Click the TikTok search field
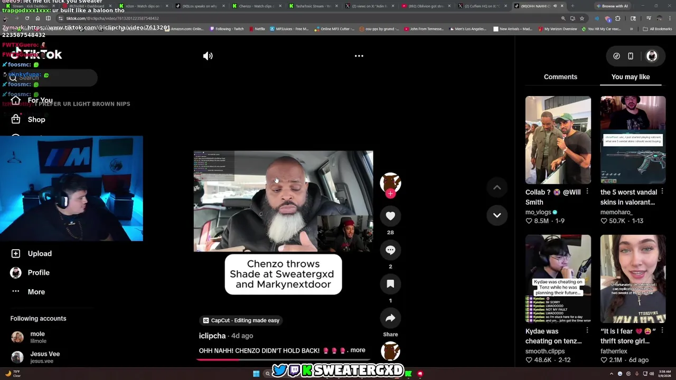The height and width of the screenshot is (380, 676). (52, 78)
